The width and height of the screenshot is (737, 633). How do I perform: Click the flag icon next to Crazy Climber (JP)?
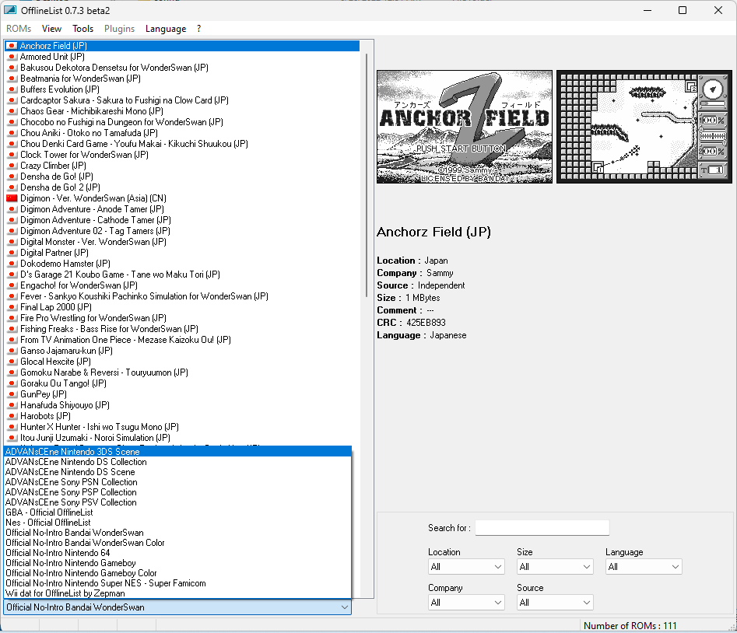point(12,166)
